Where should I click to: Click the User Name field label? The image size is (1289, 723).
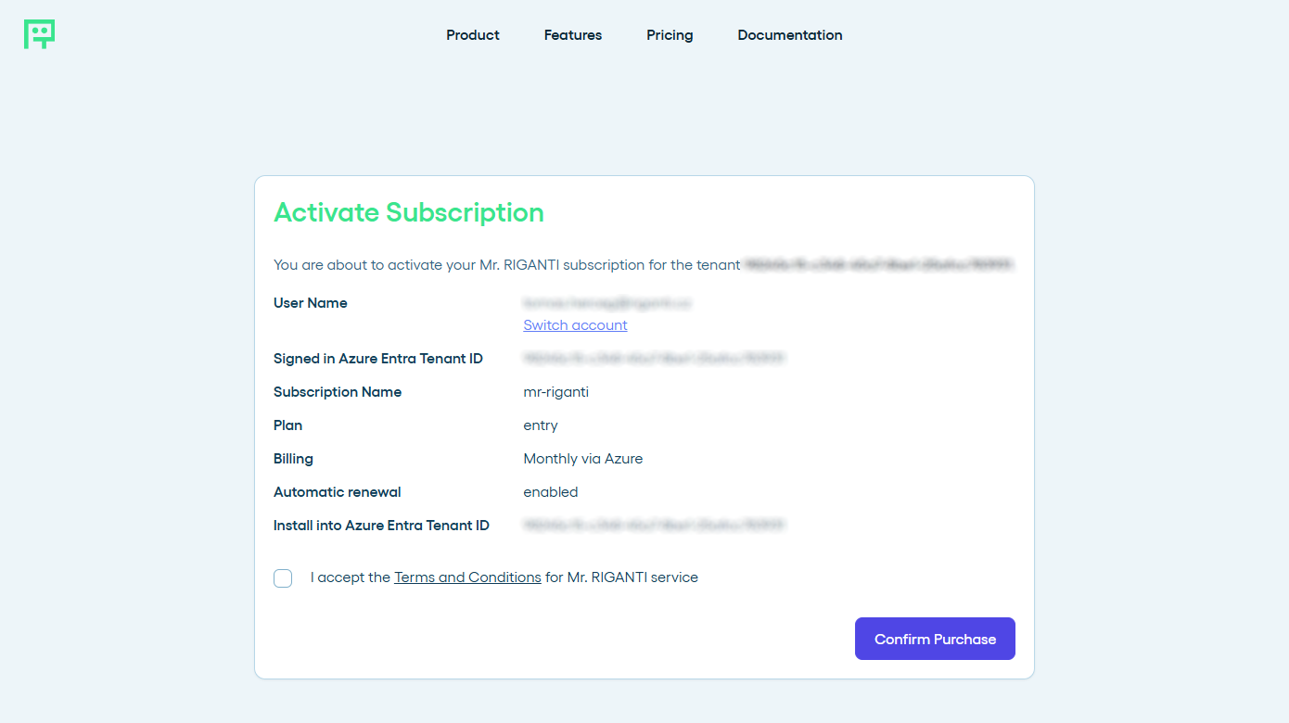point(310,302)
